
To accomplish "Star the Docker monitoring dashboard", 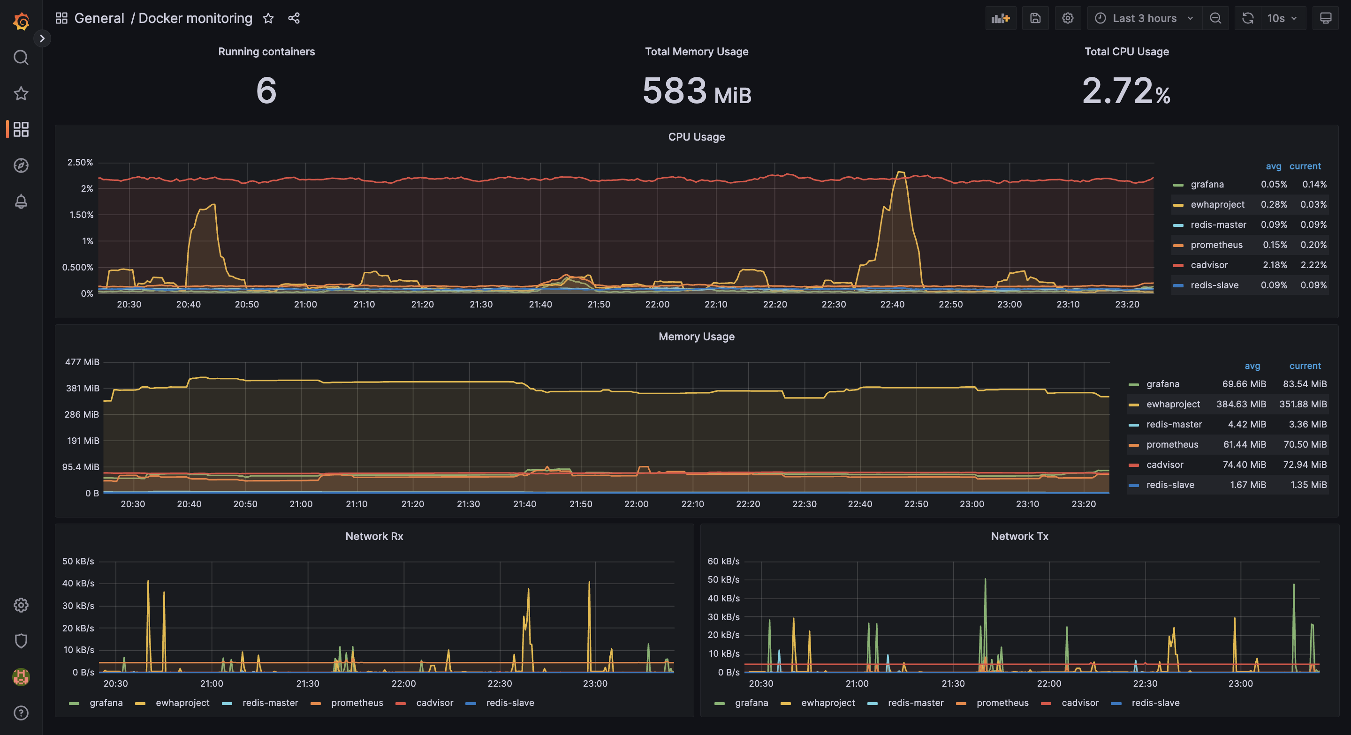I will [x=268, y=18].
